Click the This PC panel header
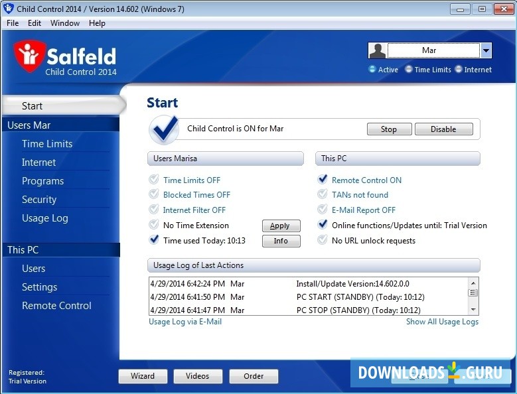Screen dimensions: 517x394 click(x=398, y=159)
